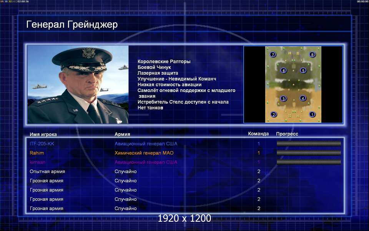Select start position 2 on minimap
369x231 pixels.
point(273,115)
